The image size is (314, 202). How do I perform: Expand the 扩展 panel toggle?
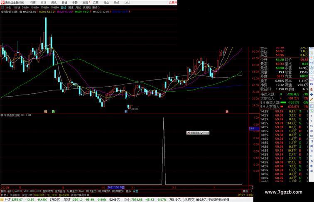click(x=5, y=195)
